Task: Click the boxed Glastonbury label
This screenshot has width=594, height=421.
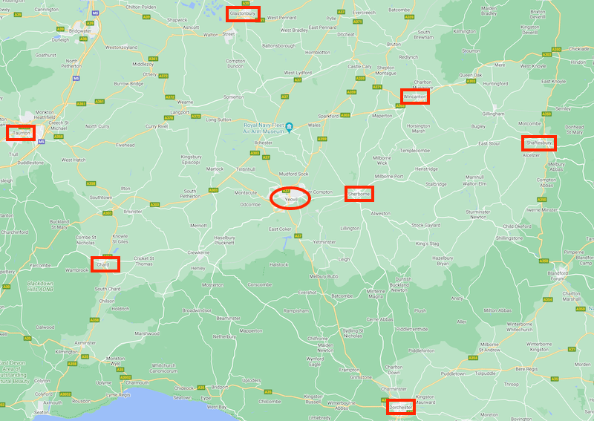Action: [243, 13]
